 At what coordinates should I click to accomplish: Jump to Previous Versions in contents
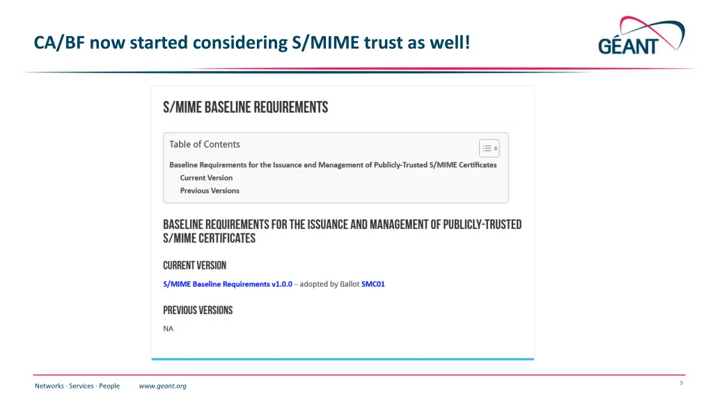[x=210, y=191]
